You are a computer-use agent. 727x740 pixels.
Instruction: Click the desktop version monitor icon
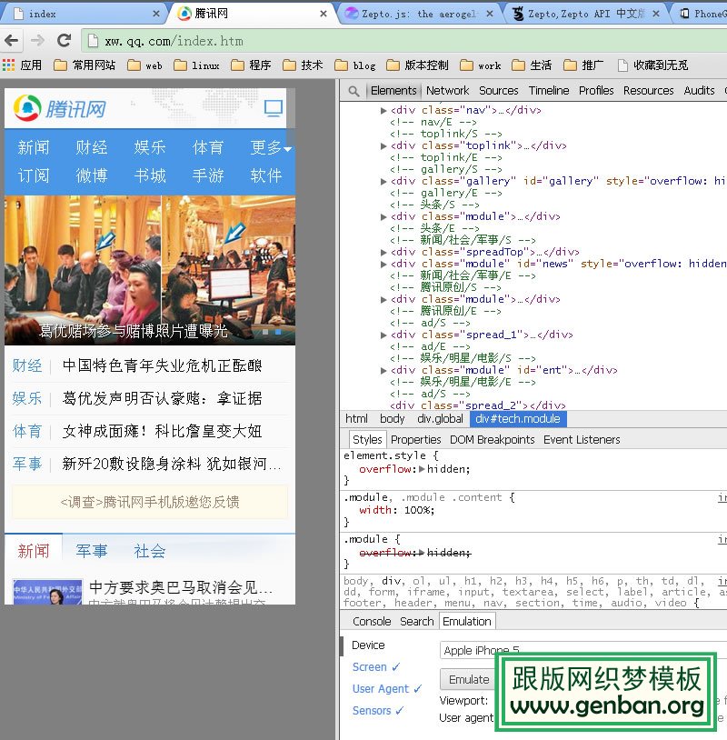click(x=273, y=109)
